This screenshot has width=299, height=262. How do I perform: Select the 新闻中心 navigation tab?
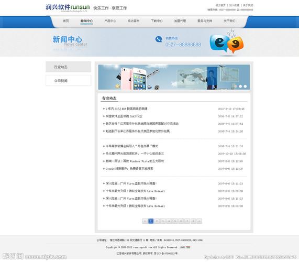point(86,21)
